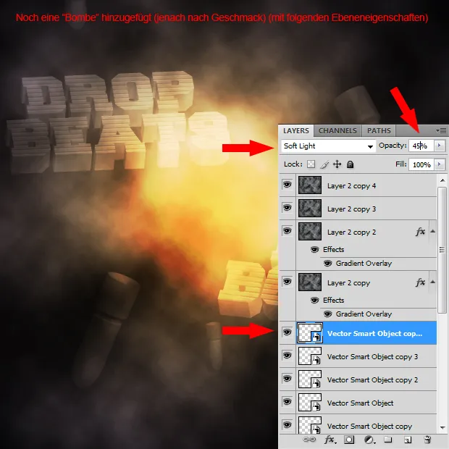Delete layer with trash icon
Screen dimensions: 449x449
click(x=427, y=440)
